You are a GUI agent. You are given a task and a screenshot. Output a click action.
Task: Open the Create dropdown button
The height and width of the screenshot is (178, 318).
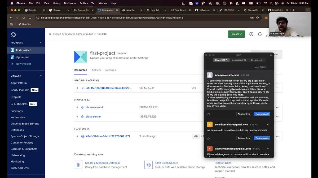tap(236, 34)
